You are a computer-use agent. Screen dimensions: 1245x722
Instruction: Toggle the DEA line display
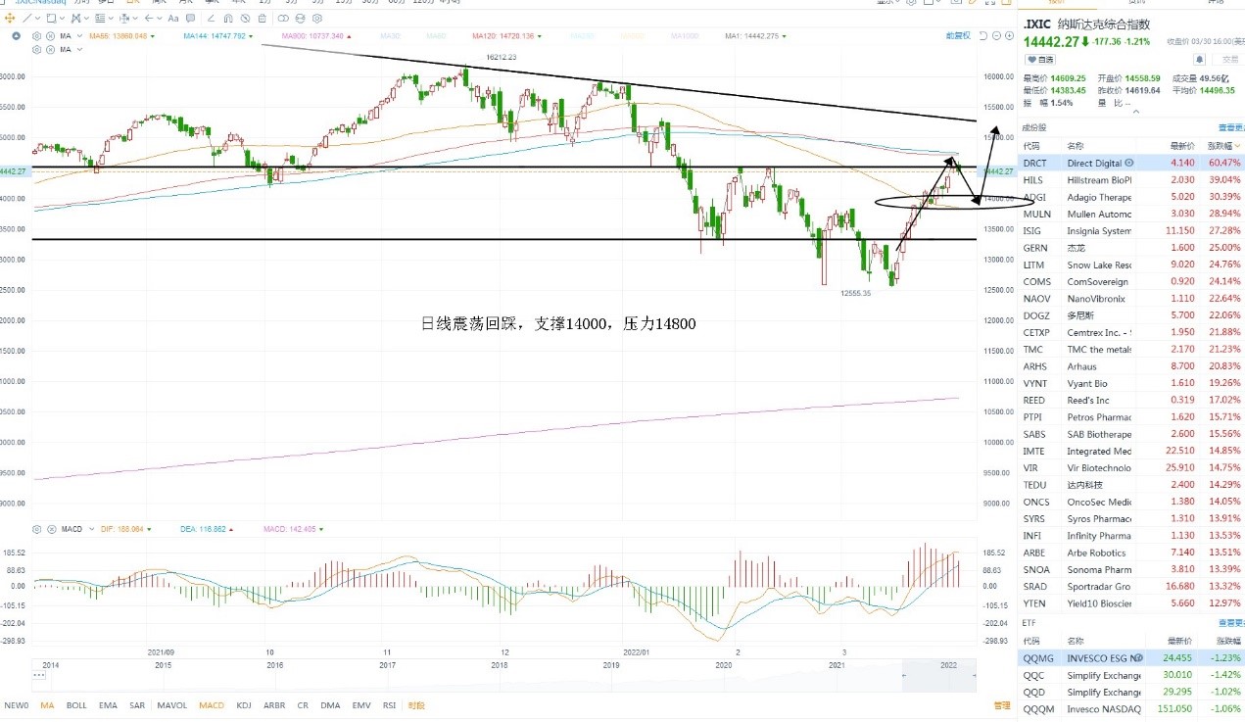click(206, 529)
